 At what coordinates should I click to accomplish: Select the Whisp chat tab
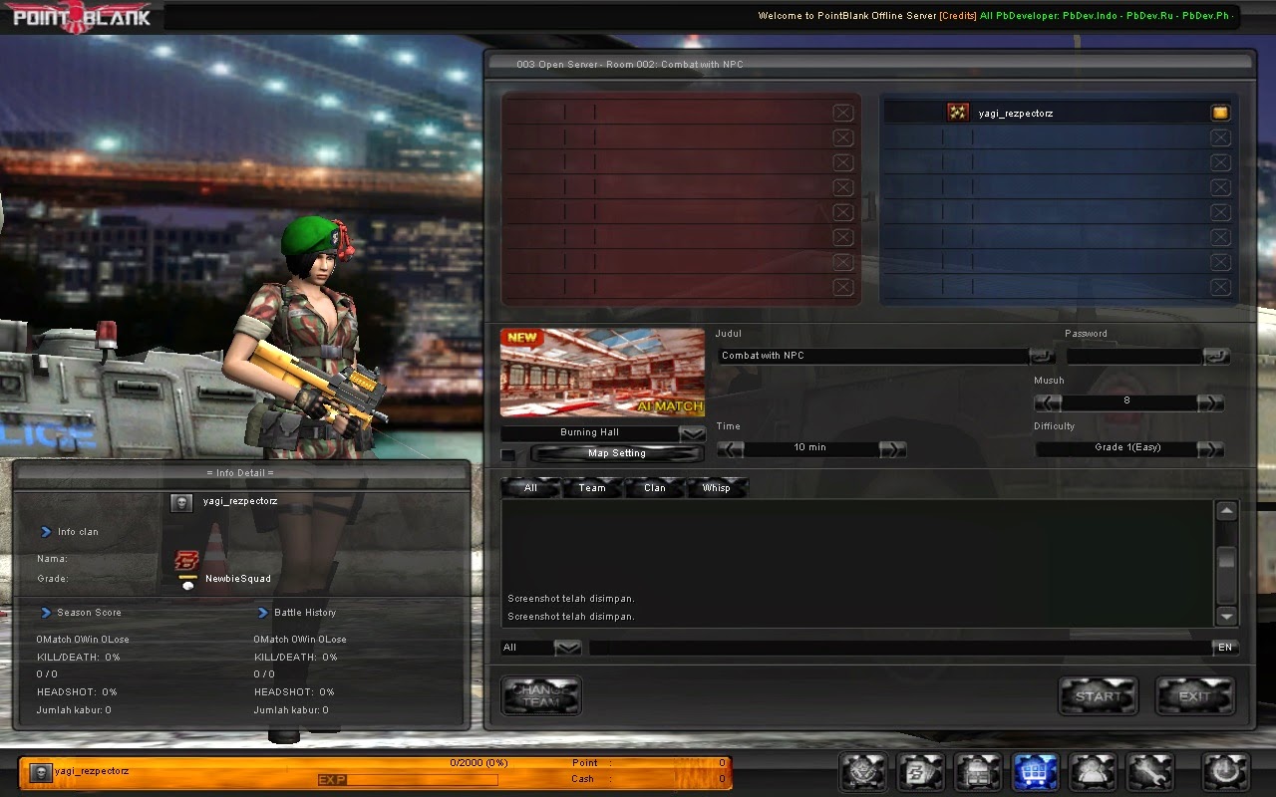click(x=717, y=488)
